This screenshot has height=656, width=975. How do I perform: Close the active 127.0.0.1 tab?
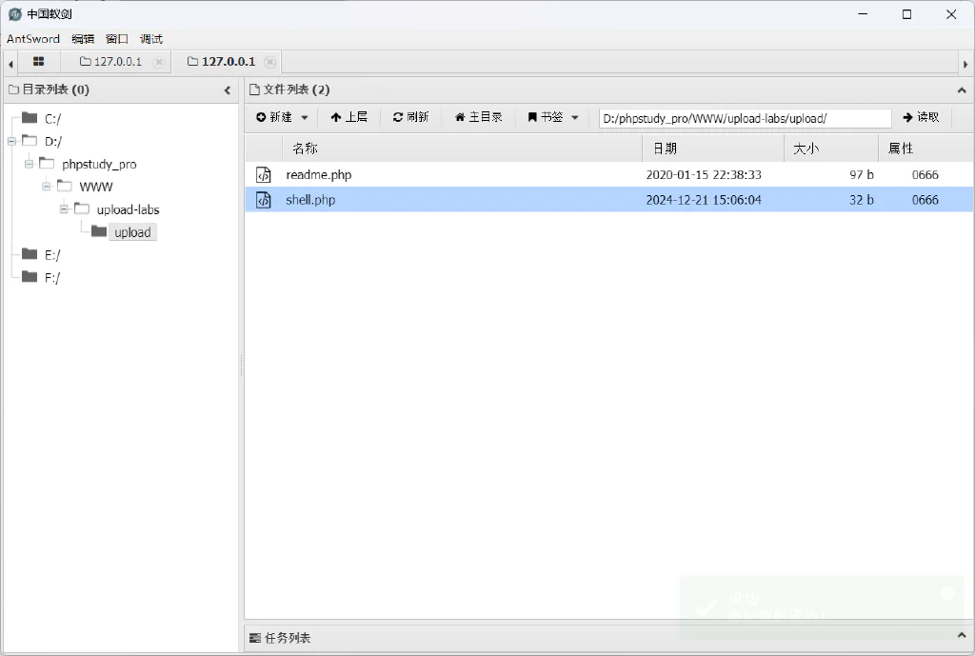click(x=269, y=62)
